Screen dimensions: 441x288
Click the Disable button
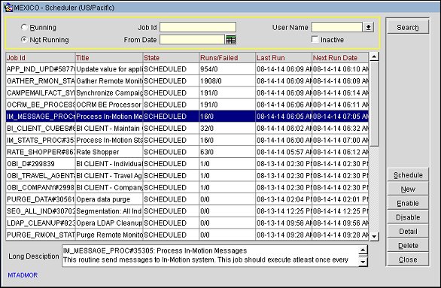point(408,217)
